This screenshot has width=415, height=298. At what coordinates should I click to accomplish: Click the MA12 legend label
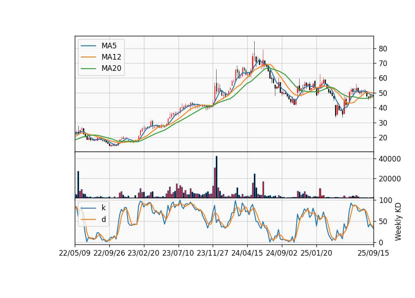[x=111, y=57]
